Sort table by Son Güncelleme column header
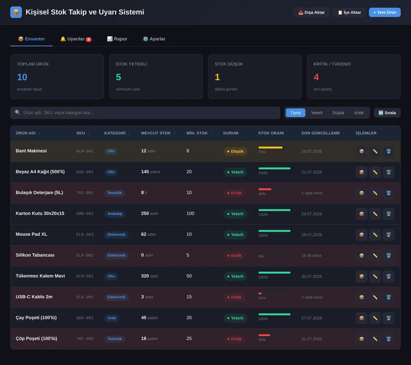The height and width of the screenshot is (365, 411). 323,133
